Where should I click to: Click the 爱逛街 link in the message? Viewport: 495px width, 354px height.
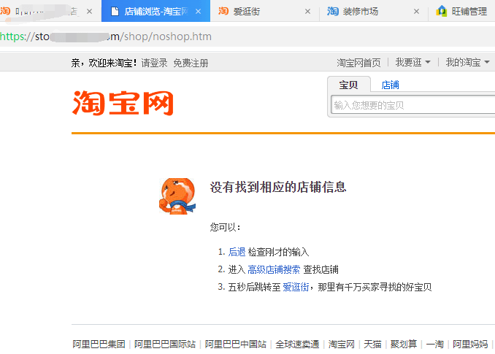(x=296, y=287)
